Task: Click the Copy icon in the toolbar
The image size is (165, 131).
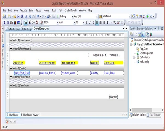Action: [x=30, y=16]
